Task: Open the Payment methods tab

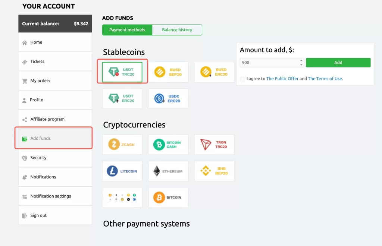Action: (127, 30)
